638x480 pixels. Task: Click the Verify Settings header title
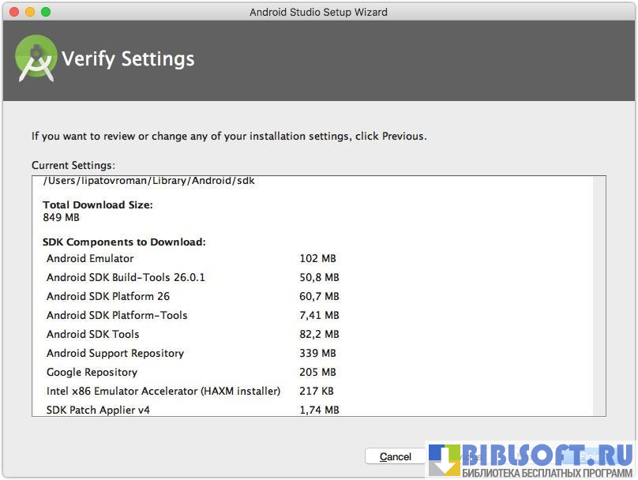[128, 59]
